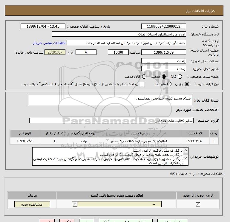Select the کالا/خدمت radio button

click(x=144, y=77)
